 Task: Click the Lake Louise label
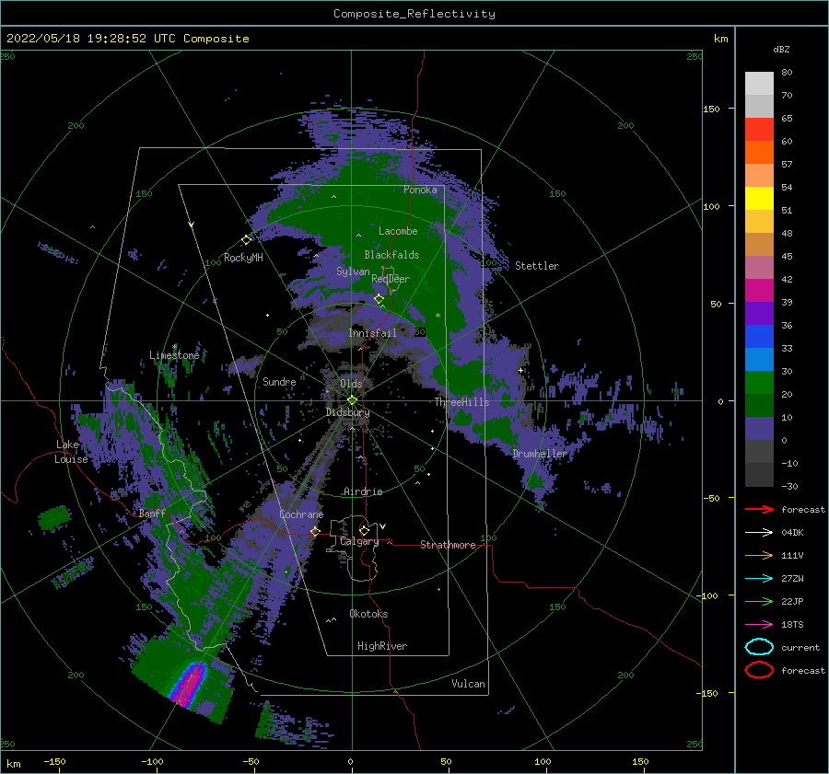pos(72,452)
